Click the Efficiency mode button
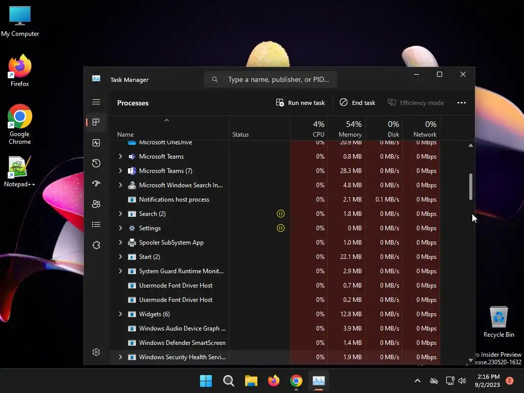 416,102
